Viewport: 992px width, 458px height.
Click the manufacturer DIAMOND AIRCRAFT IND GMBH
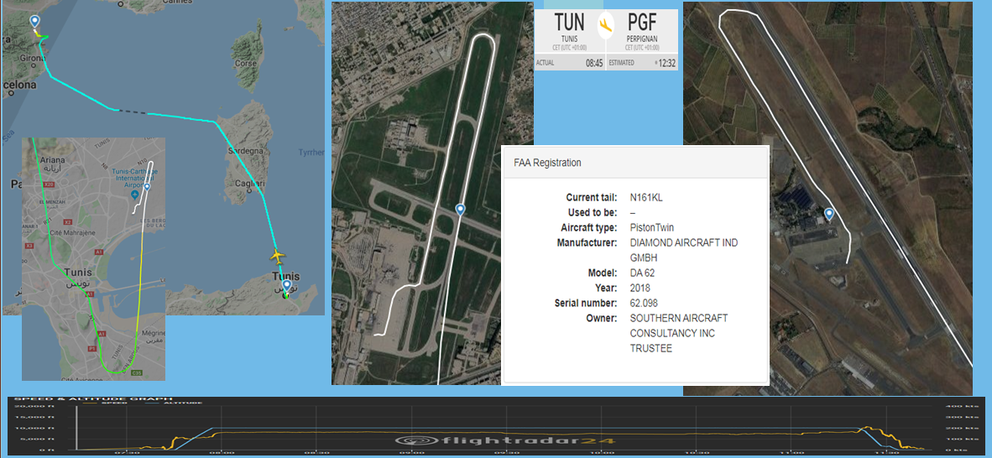click(x=684, y=251)
